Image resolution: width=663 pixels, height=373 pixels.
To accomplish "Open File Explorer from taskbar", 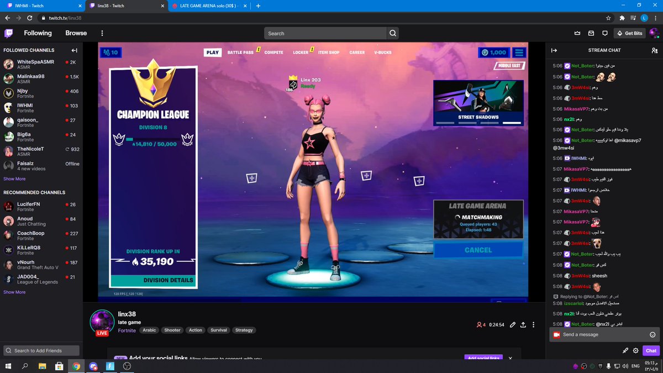I will click(42, 366).
